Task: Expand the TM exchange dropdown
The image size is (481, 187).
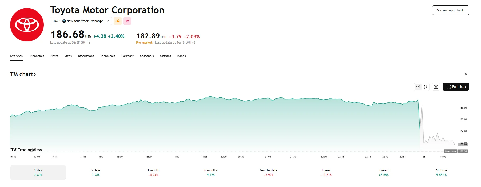Action: click(108, 21)
